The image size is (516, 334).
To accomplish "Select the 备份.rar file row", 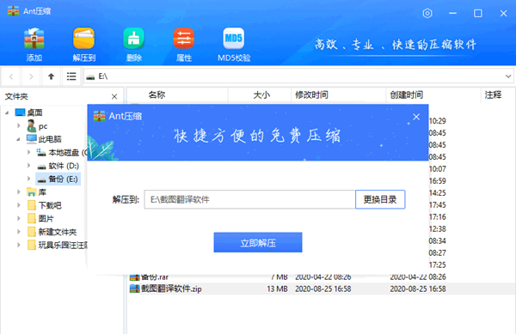I will point(321,277).
